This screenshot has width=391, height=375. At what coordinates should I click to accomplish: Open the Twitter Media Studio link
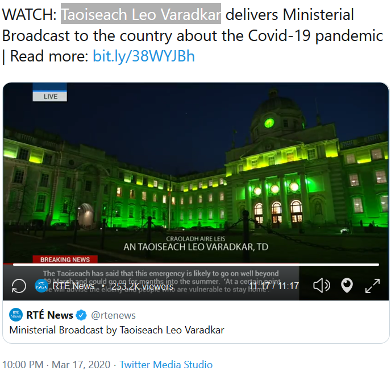[x=166, y=365]
